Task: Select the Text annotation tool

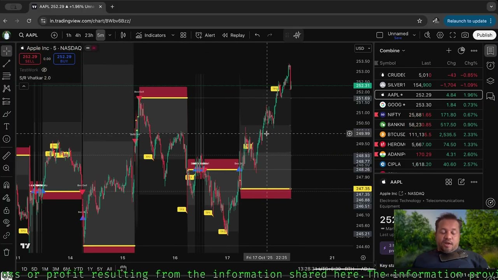Action: [x=7, y=126]
